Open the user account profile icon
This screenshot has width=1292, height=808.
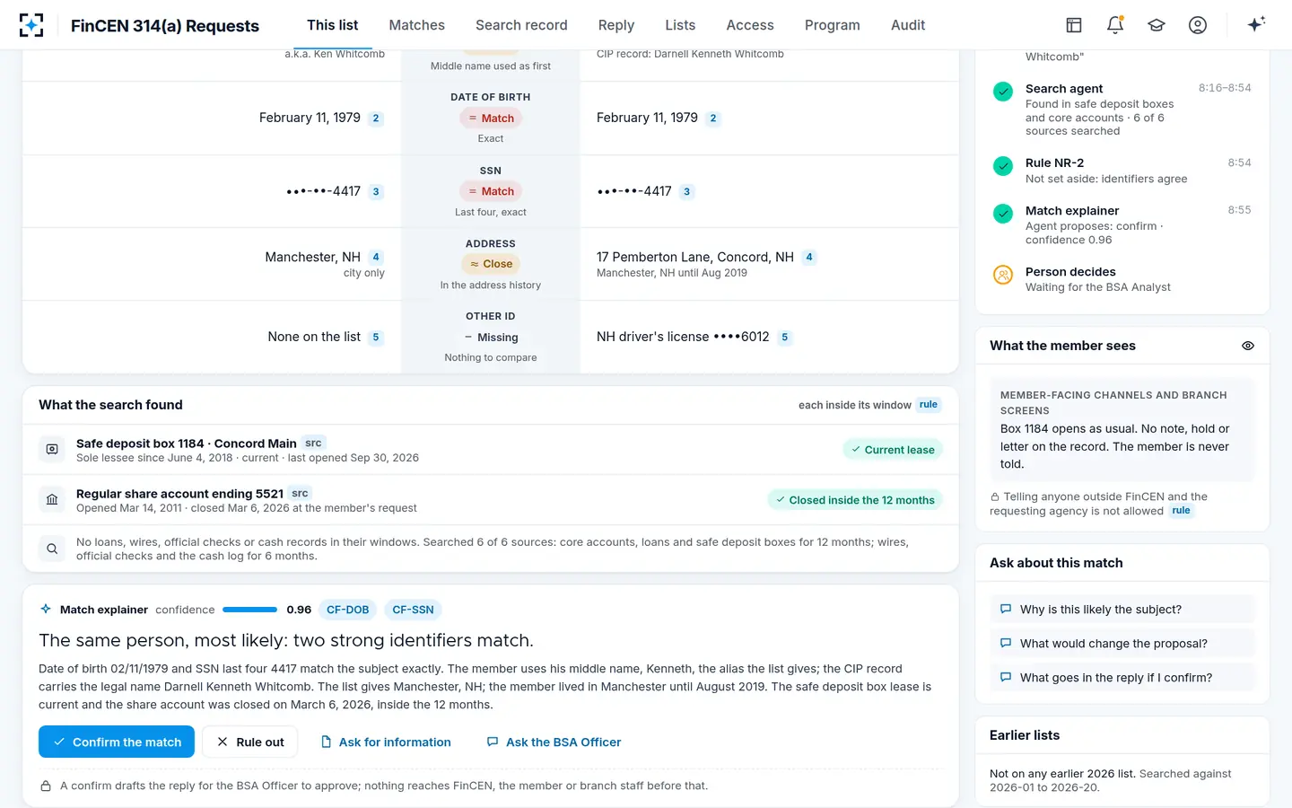1198,25
